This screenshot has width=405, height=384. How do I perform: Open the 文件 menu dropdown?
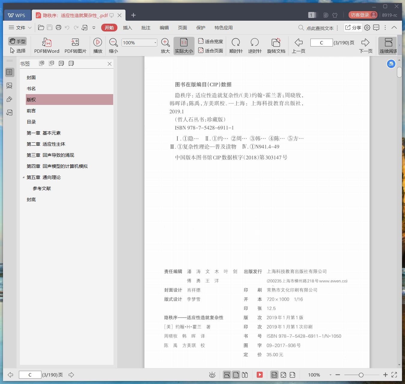(20, 28)
